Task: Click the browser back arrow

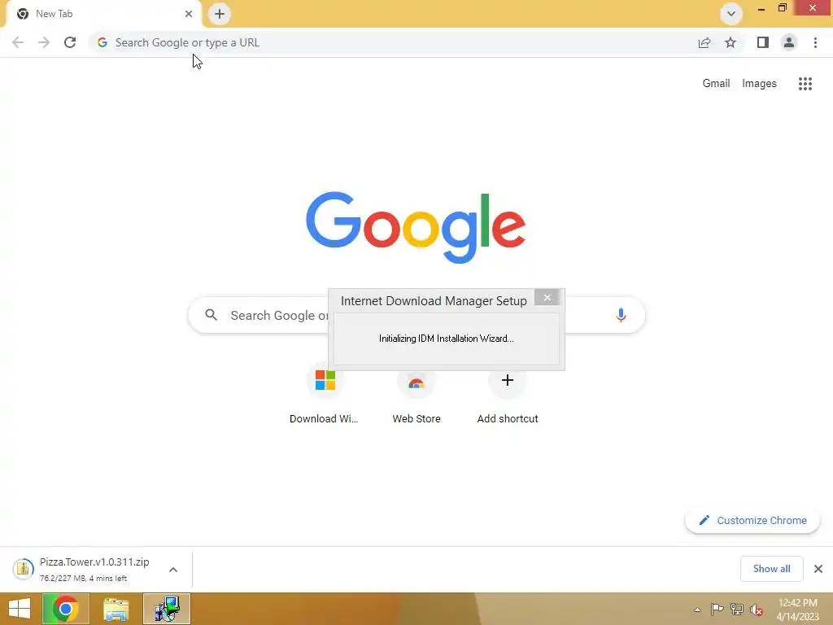Action: [x=18, y=42]
